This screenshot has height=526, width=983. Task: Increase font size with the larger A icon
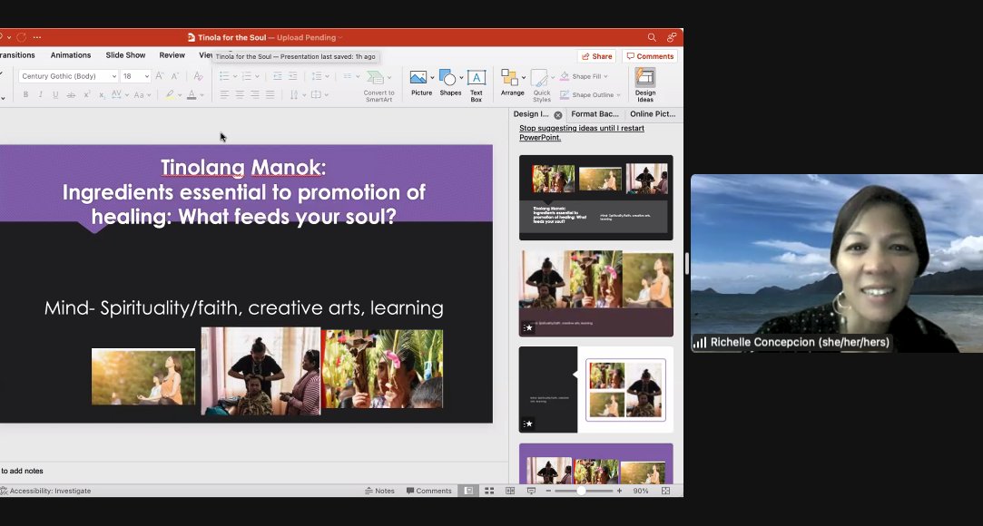tap(159, 76)
